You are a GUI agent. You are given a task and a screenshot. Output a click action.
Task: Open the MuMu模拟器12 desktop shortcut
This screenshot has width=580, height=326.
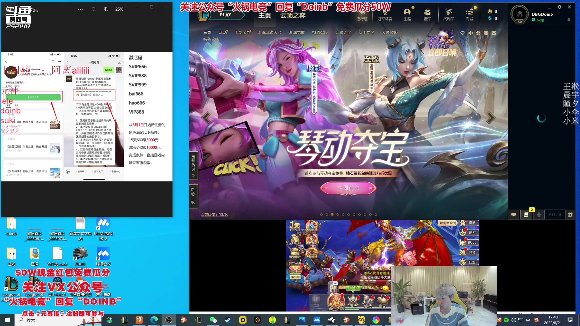click(103, 229)
